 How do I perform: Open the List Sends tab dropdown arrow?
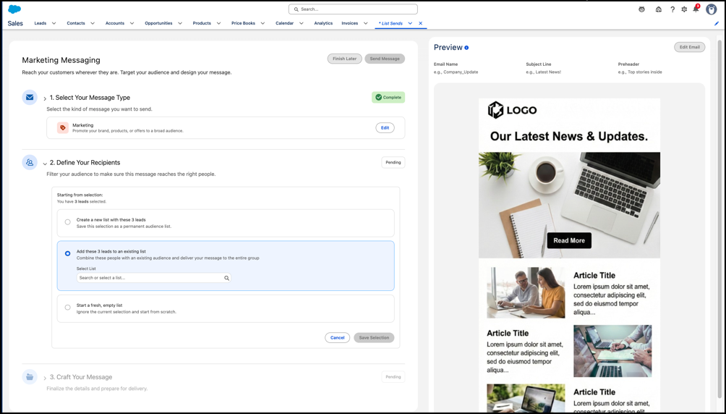(410, 23)
